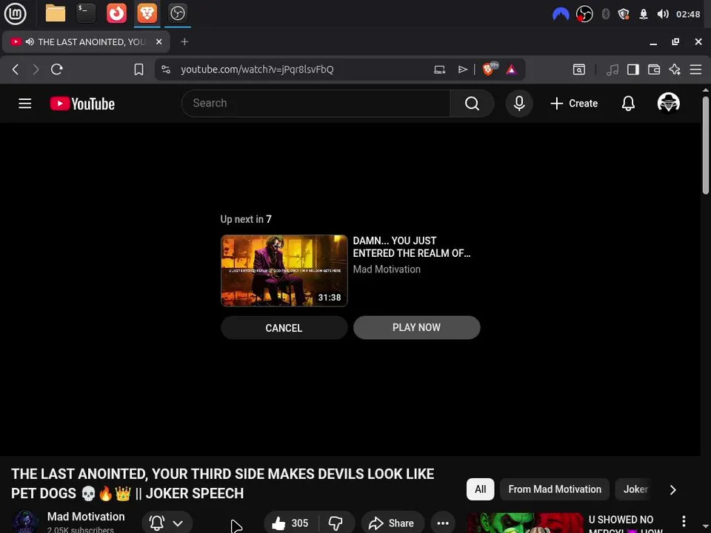Launch the Terminal from the panel

point(86,13)
